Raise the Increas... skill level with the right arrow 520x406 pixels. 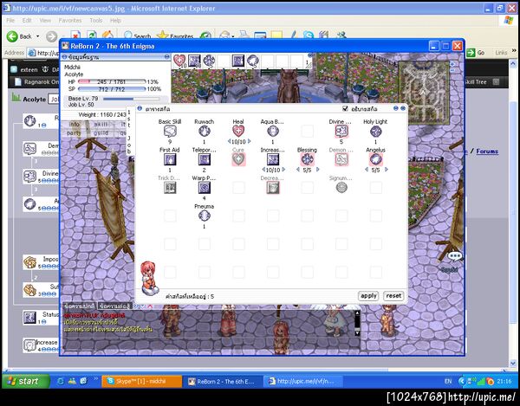pyautogui.click(x=283, y=170)
